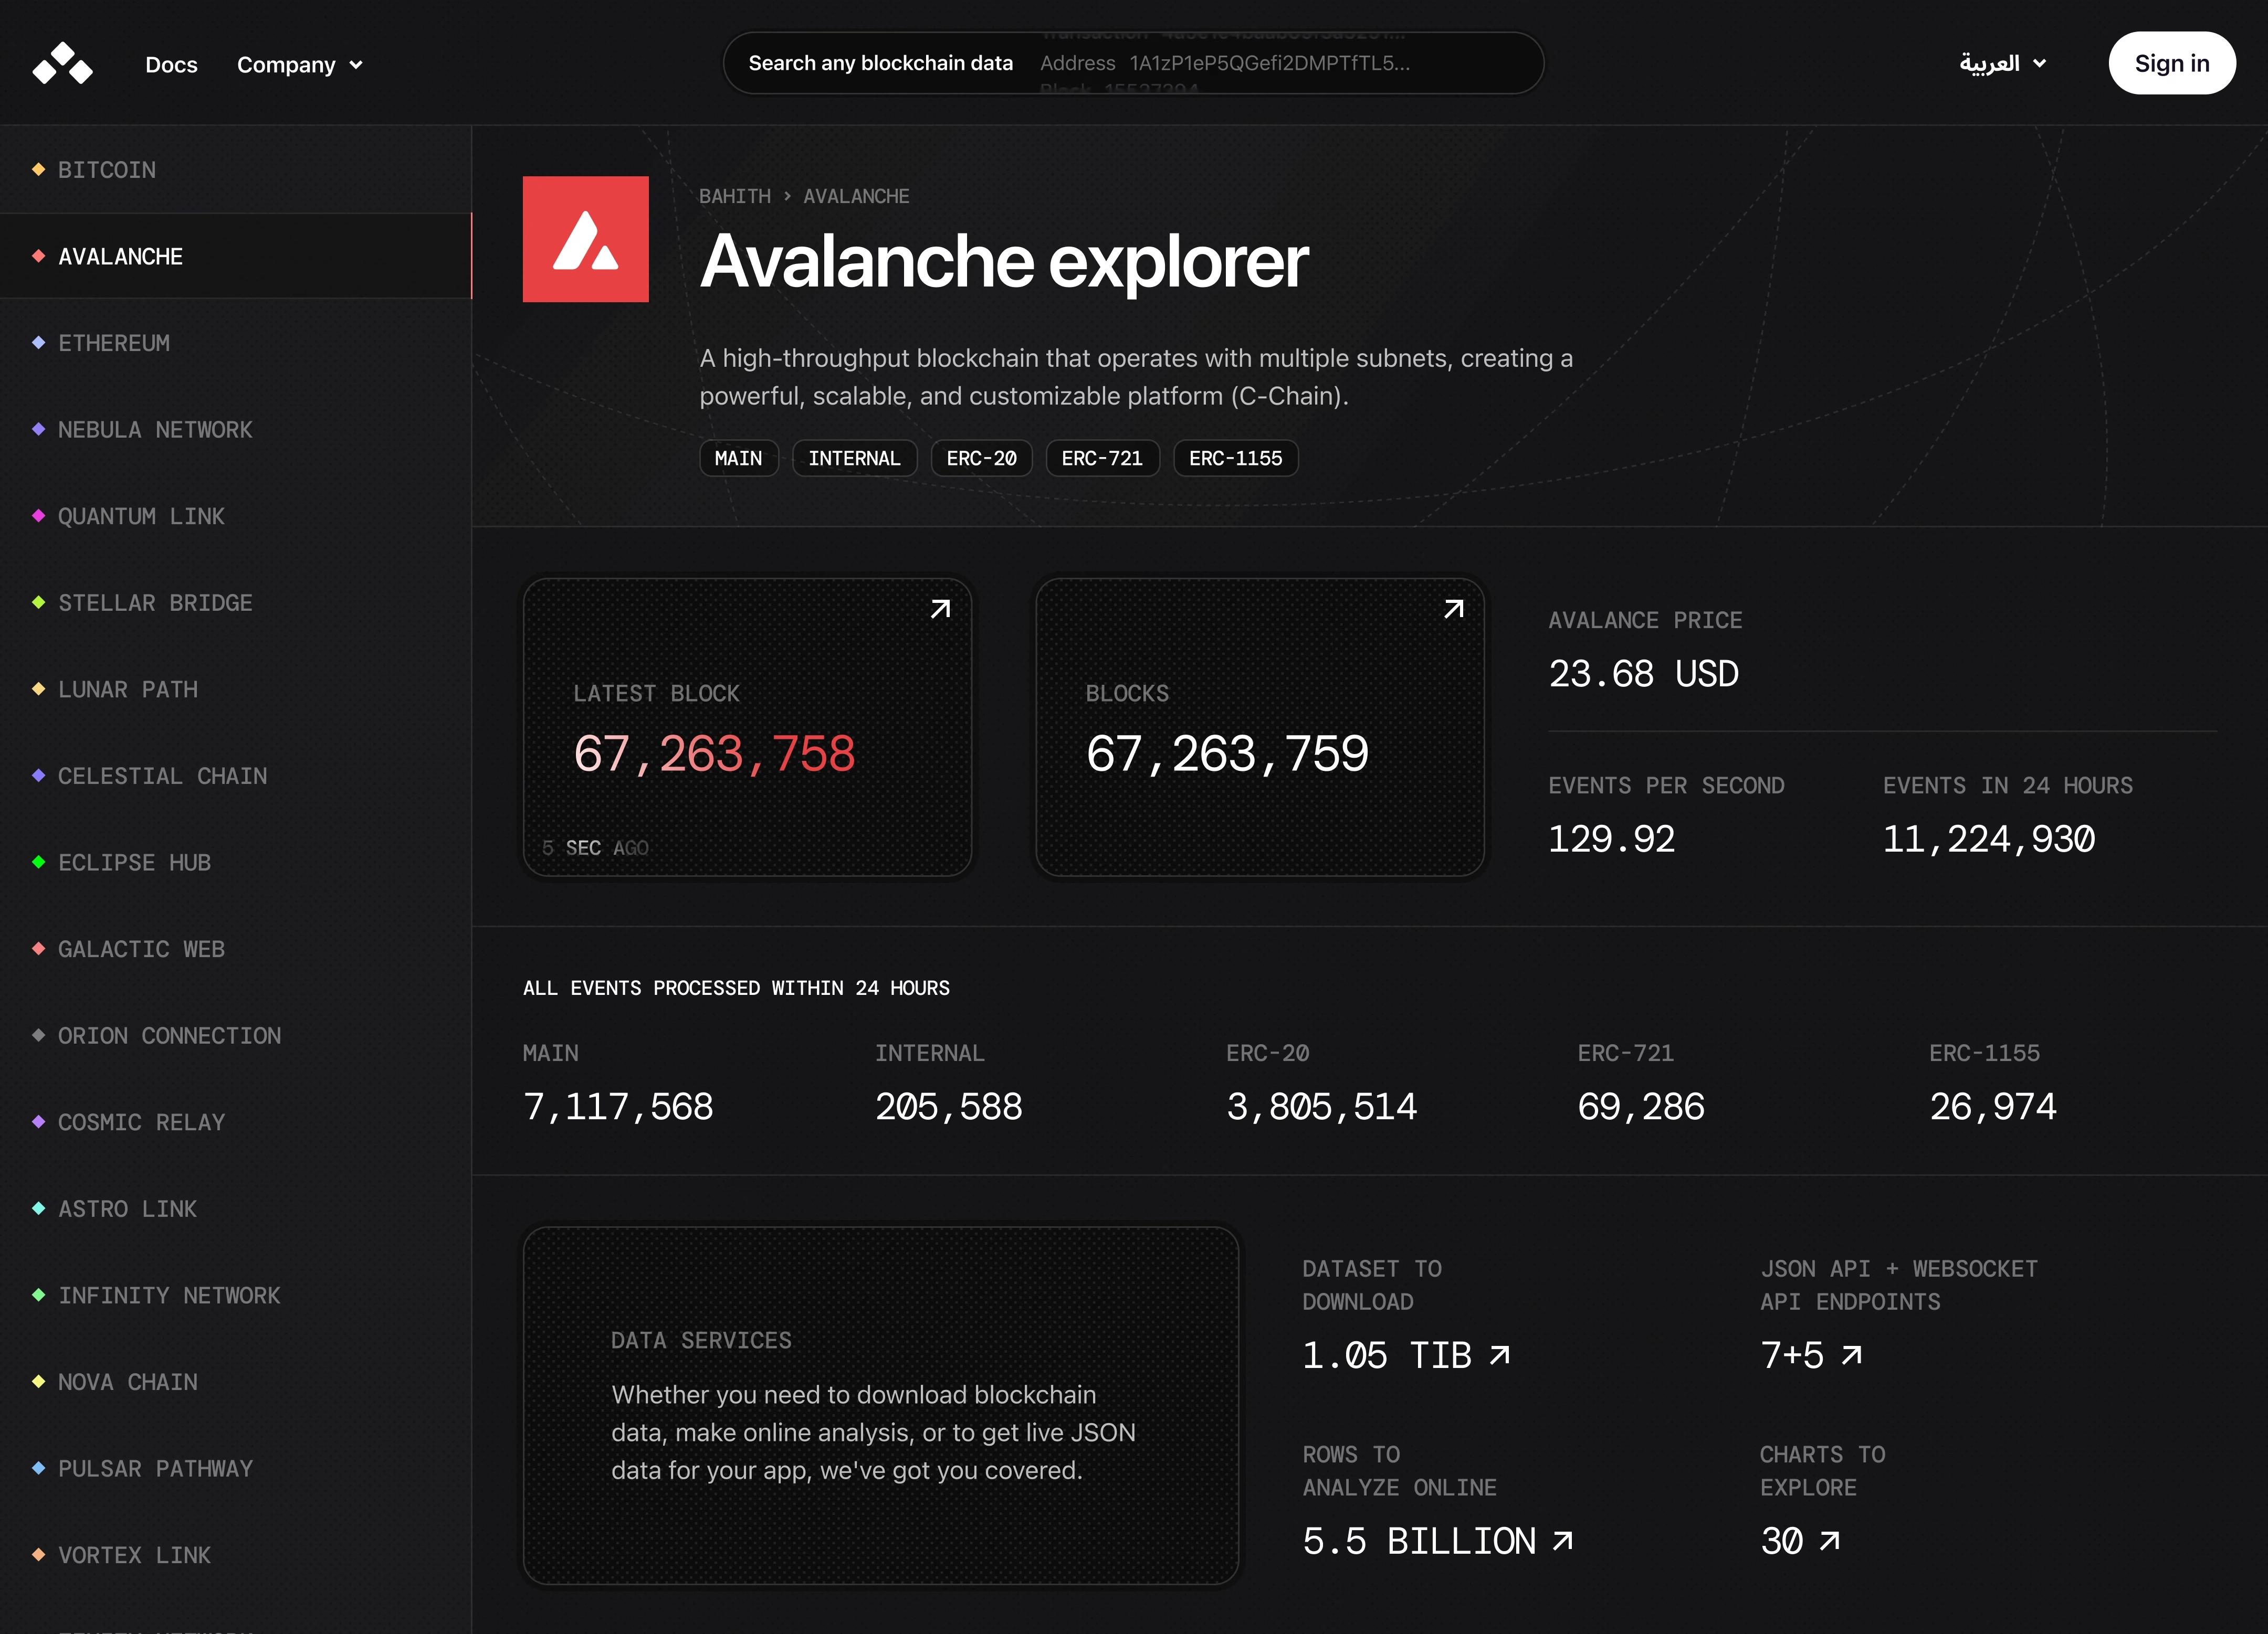This screenshot has width=2268, height=1634.
Task: Click the site logo in header
Action: pos(62,64)
